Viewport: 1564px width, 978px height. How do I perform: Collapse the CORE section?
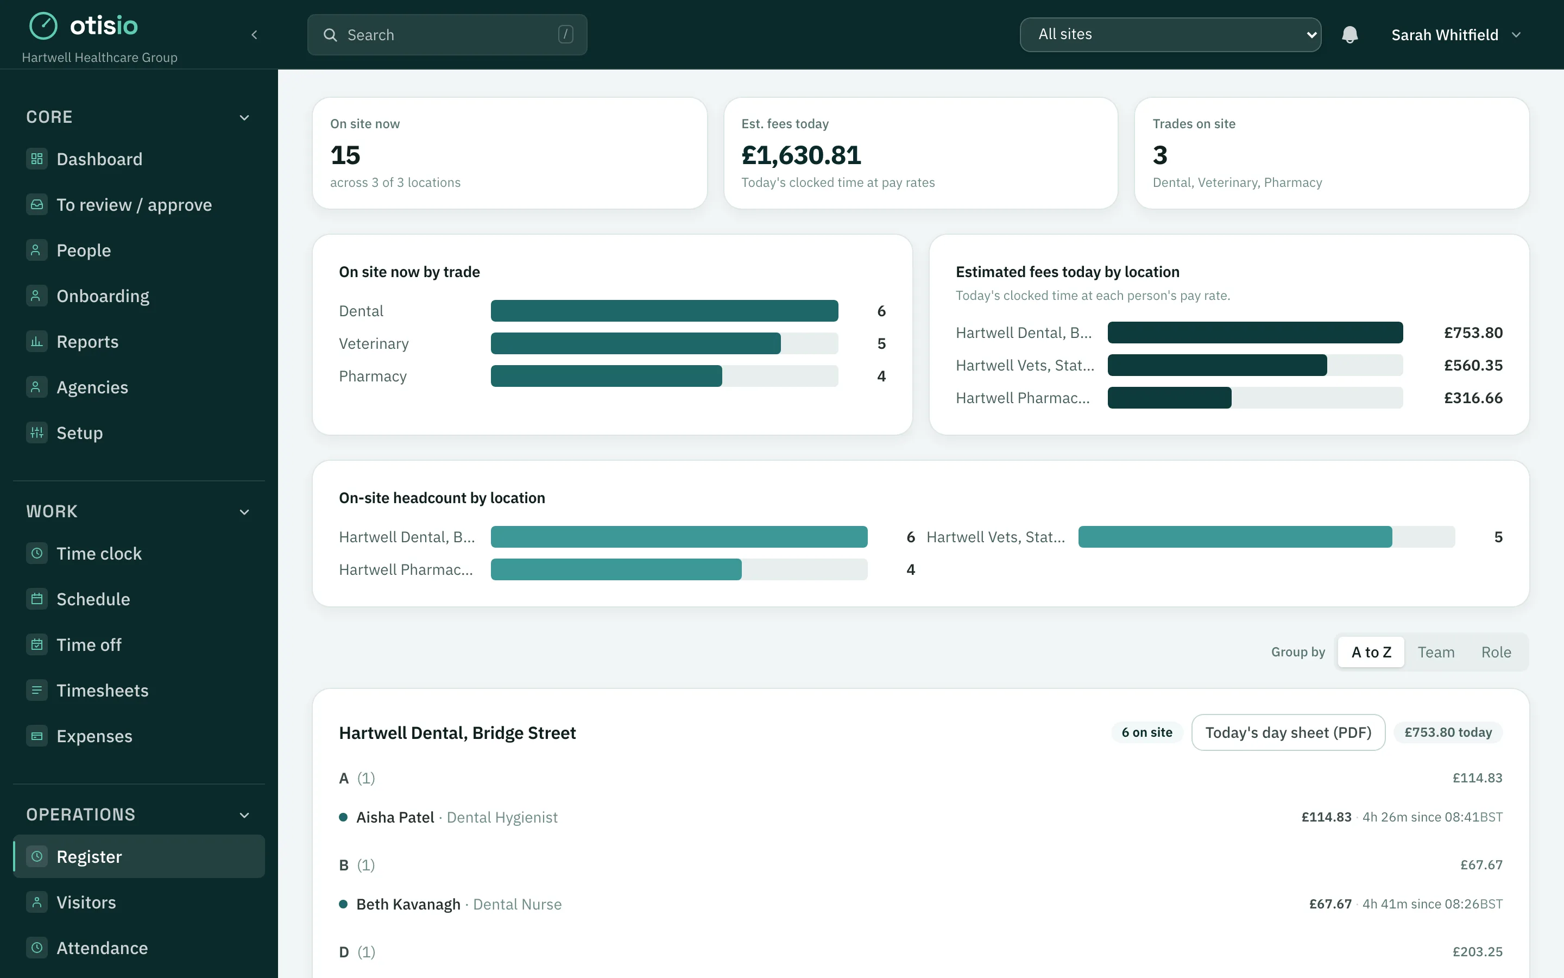pyautogui.click(x=244, y=118)
